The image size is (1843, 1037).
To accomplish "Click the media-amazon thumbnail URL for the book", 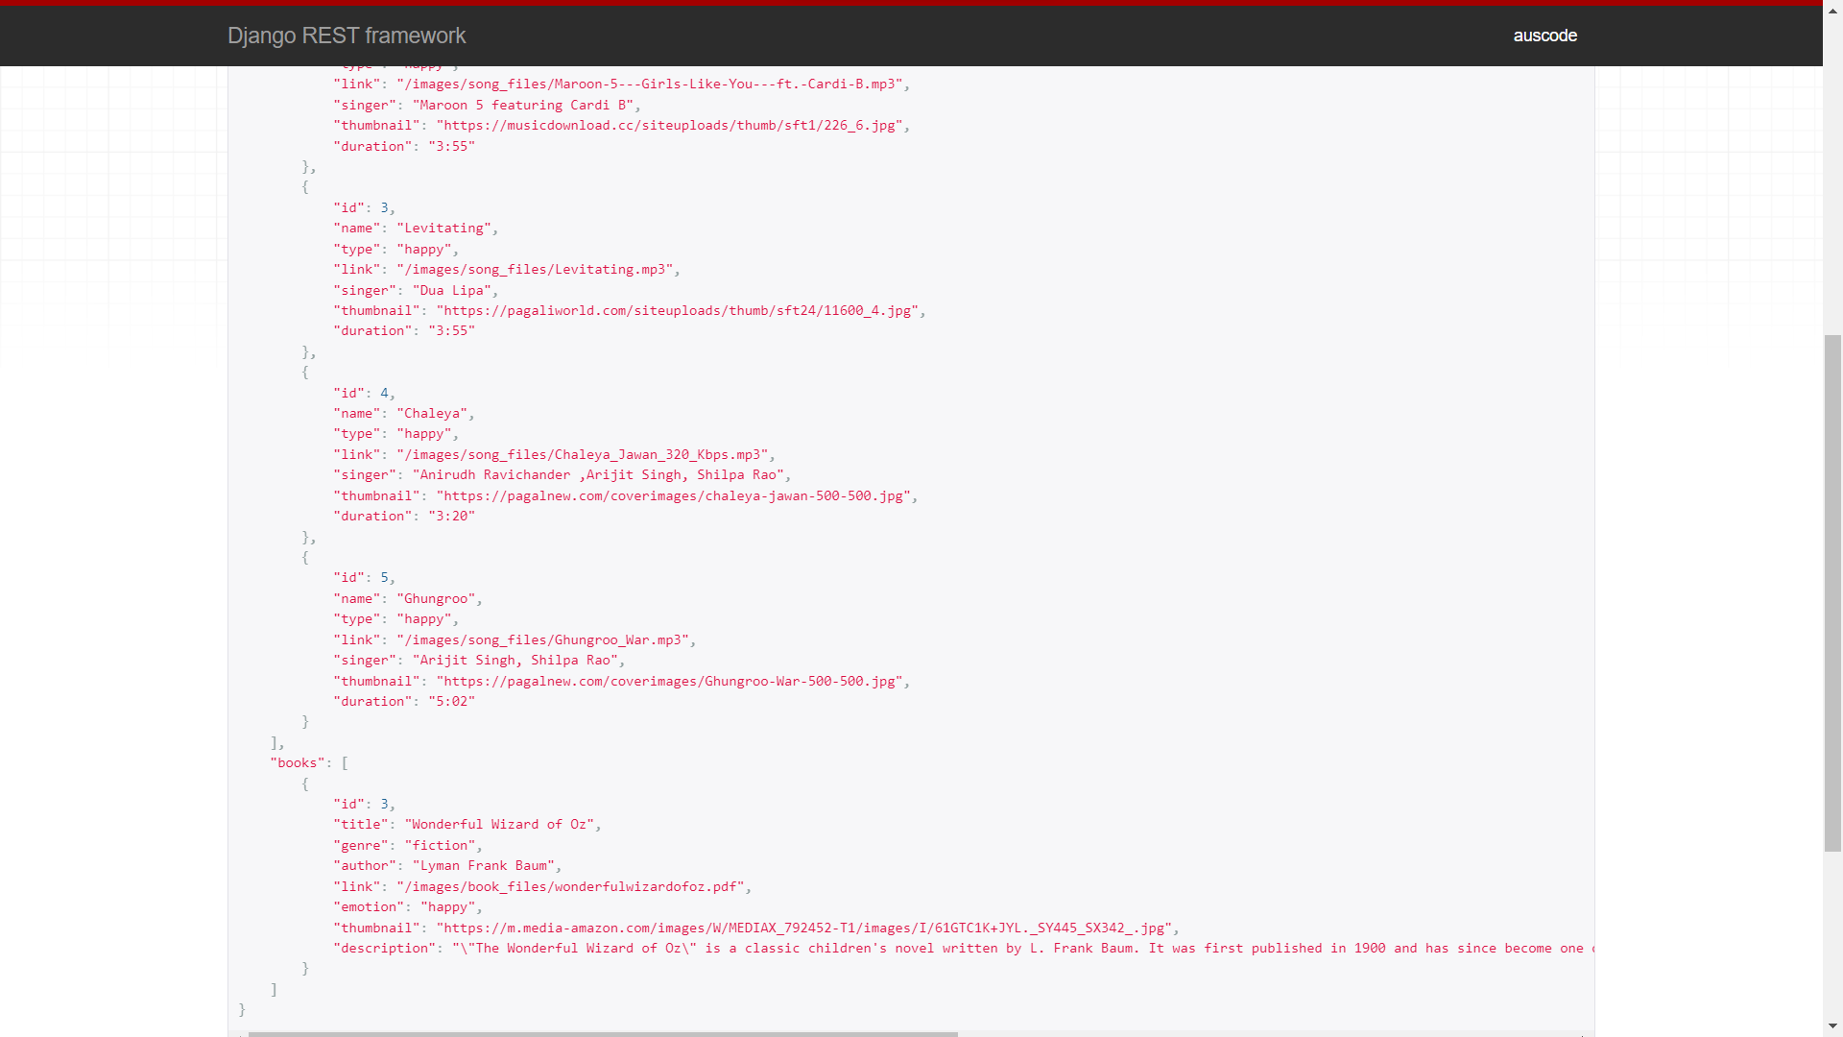I will (x=804, y=928).
